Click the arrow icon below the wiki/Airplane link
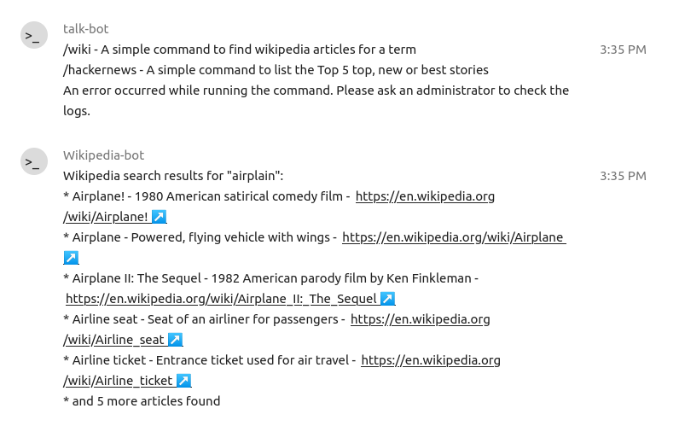685x426 pixels. (72, 258)
